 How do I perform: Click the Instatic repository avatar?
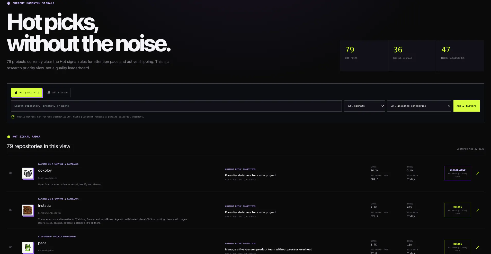coord(28,210)
